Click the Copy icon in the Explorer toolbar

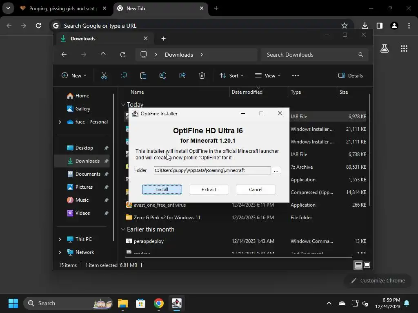[124, 75]
